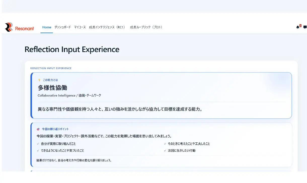Screen dimensions: 307x183
Task: Click the lightbulb icon beside この能力とは
Action: pos(39,80)
